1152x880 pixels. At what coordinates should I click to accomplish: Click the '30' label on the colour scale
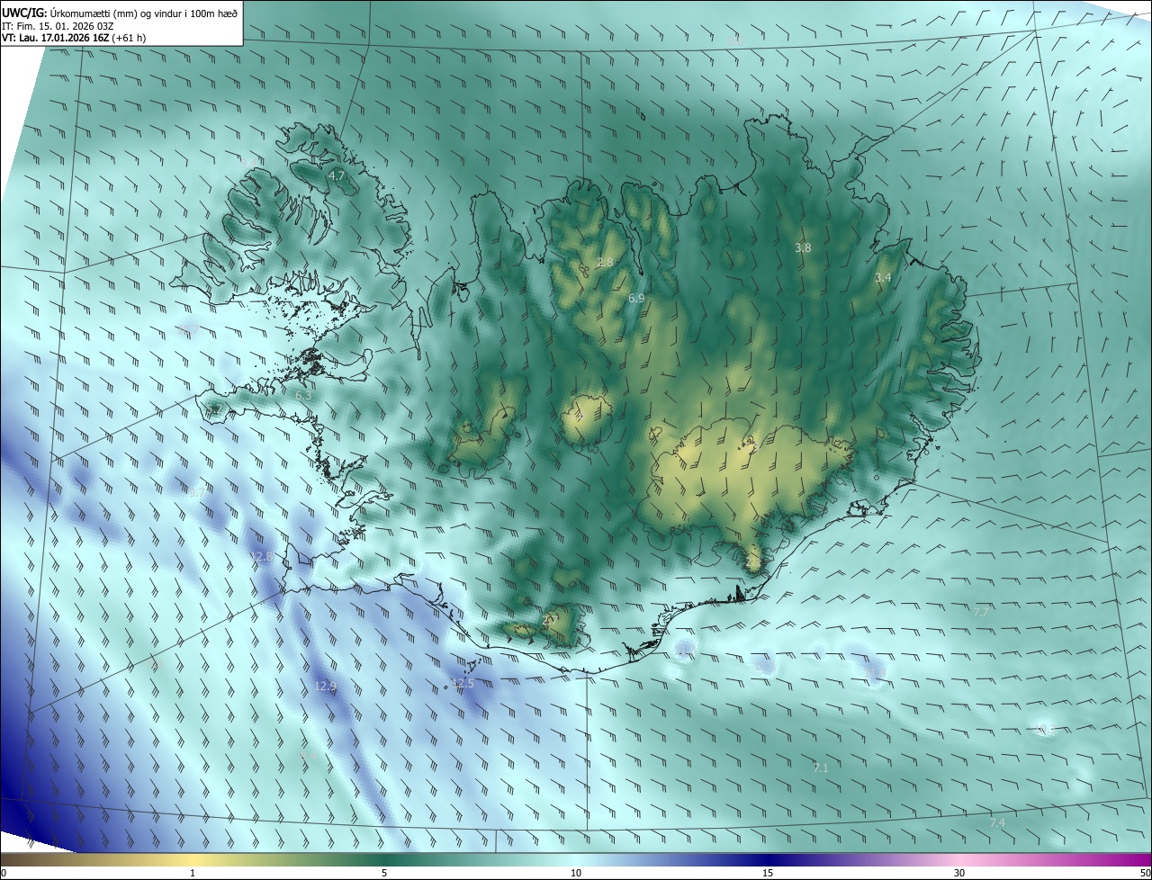(959, 874)
